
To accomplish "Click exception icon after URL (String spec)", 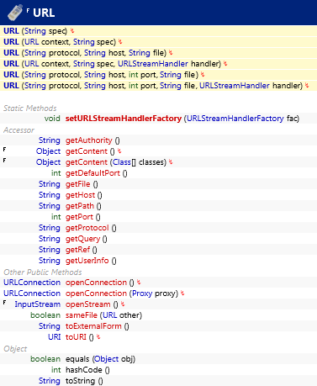I will [x=72, y=30].
